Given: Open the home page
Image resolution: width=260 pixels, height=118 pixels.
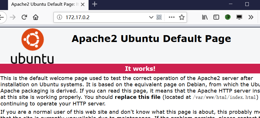Looking at the screenshot, I should 36,17.
